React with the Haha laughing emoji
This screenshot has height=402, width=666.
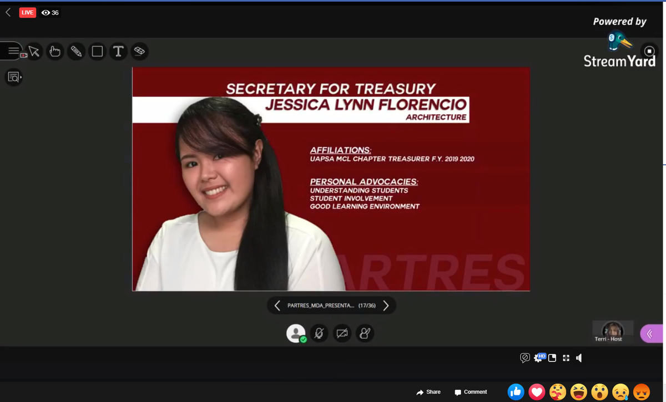[x=578, y=392]
